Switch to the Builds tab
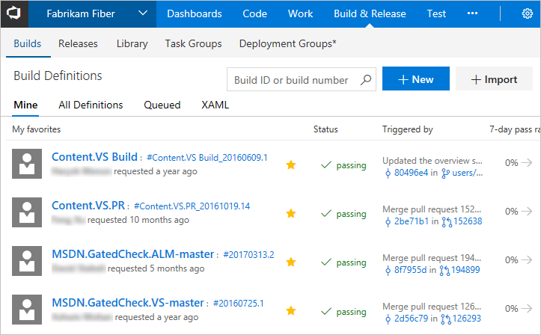Image resolution: width=541 pixels, height=335 pixels. point(27,44)
